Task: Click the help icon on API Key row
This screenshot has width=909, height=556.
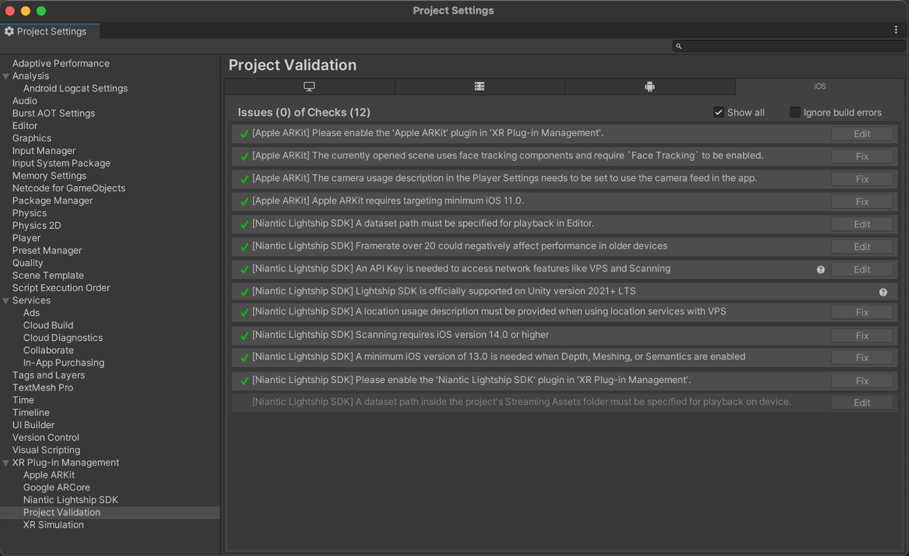Action: click(x=821, y=270)
